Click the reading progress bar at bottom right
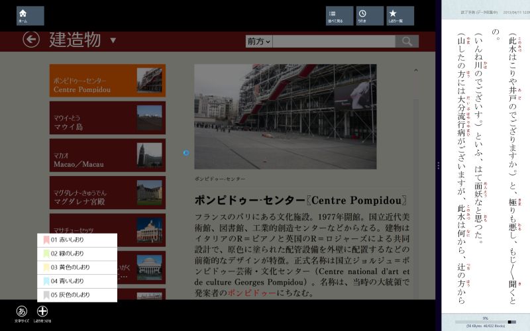 [x=485, y=322]
